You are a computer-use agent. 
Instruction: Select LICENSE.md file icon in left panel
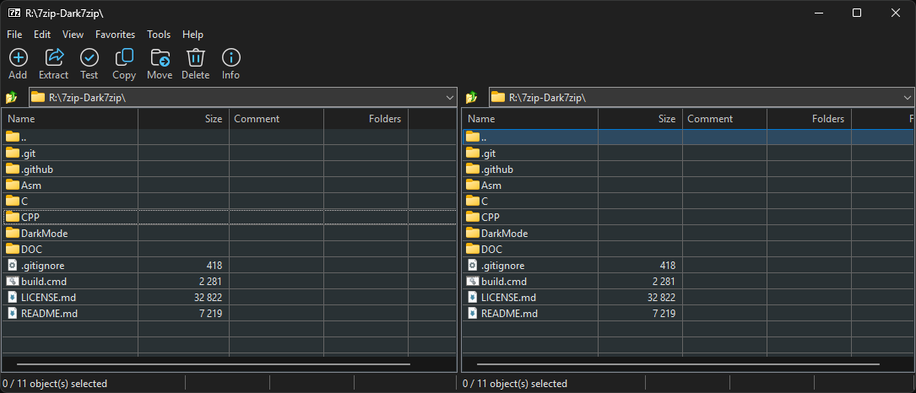tap(13, 297)
